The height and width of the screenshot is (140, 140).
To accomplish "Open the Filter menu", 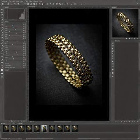I will click(x=31, y=1).
